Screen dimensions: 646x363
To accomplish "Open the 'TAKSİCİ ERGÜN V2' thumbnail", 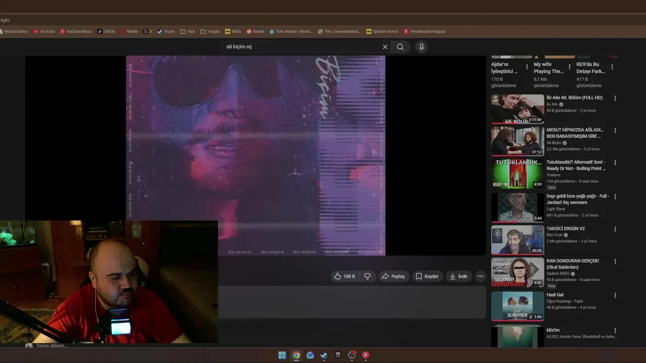I will (x=517, y=239).
